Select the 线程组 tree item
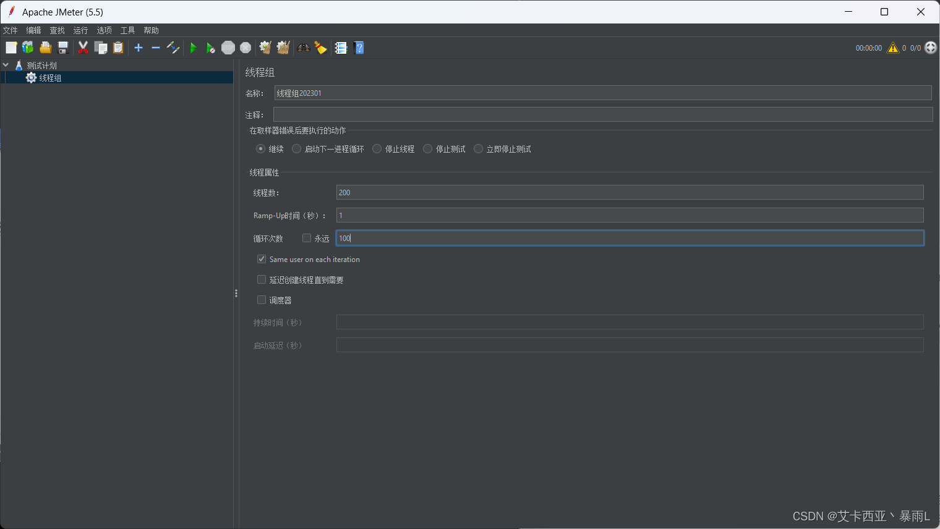 point(50,78)
